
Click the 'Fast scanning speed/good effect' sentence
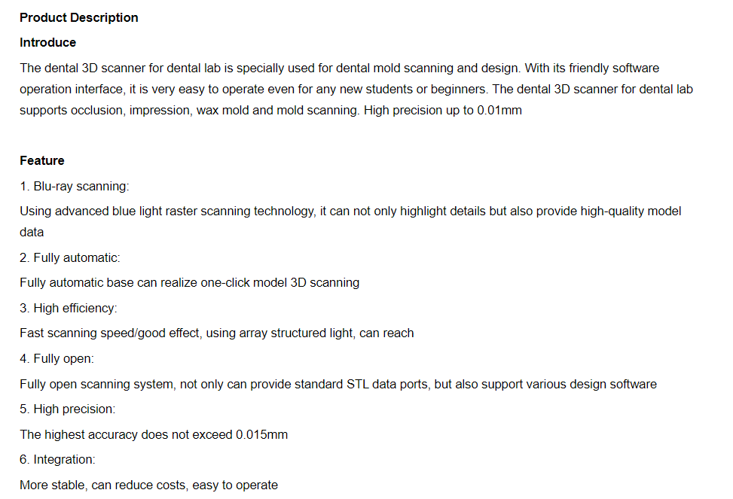tap(216, 333)
